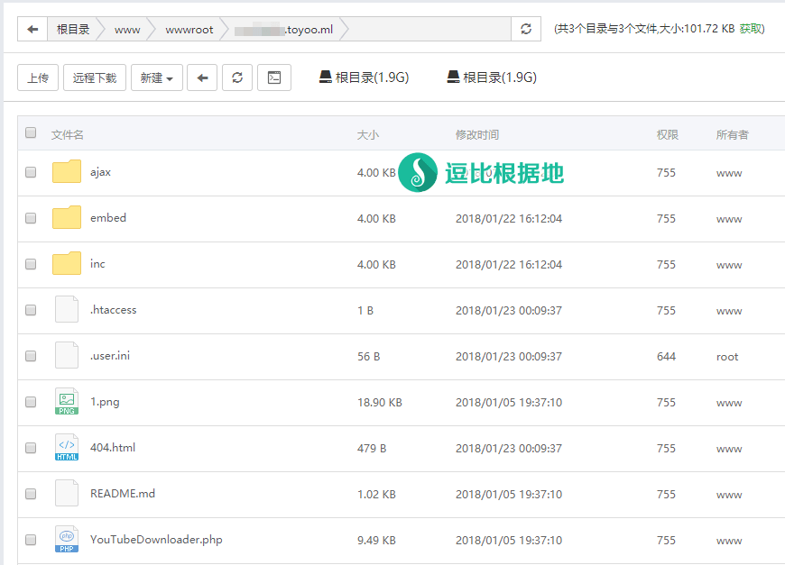Click the 404.html file icon

[67, 448]
